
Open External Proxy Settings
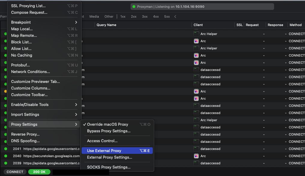coord(117,157)
